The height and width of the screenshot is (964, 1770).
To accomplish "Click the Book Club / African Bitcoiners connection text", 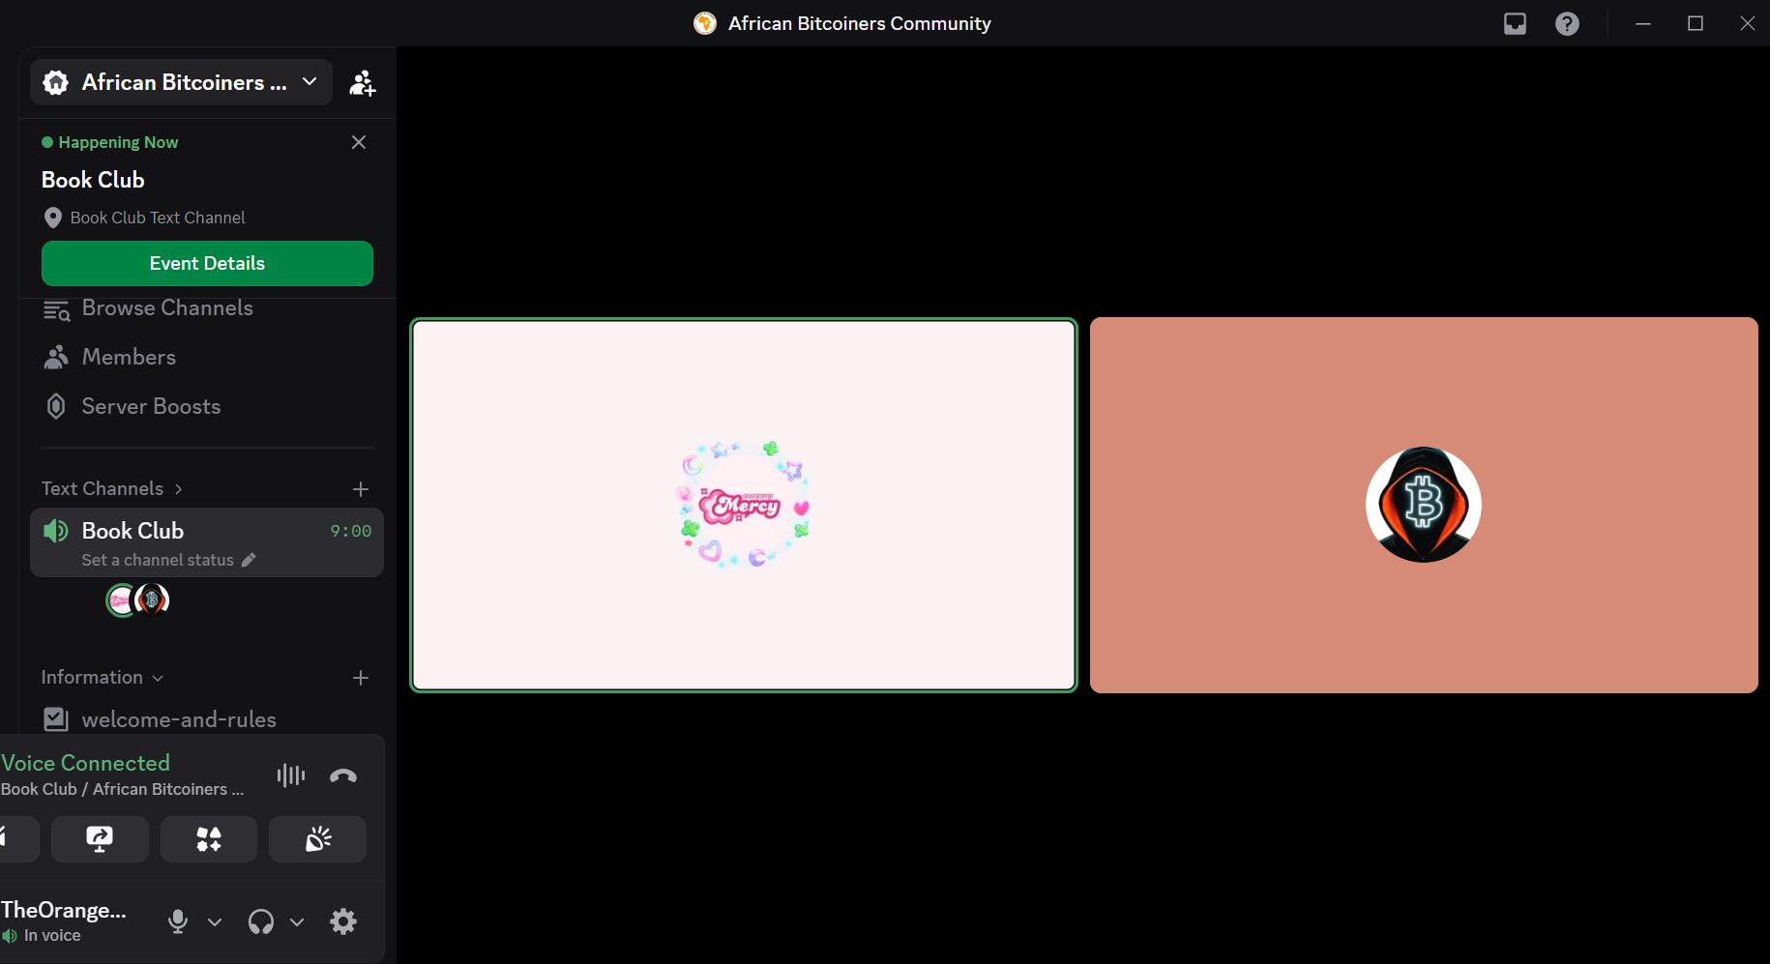I will point(122,789).
